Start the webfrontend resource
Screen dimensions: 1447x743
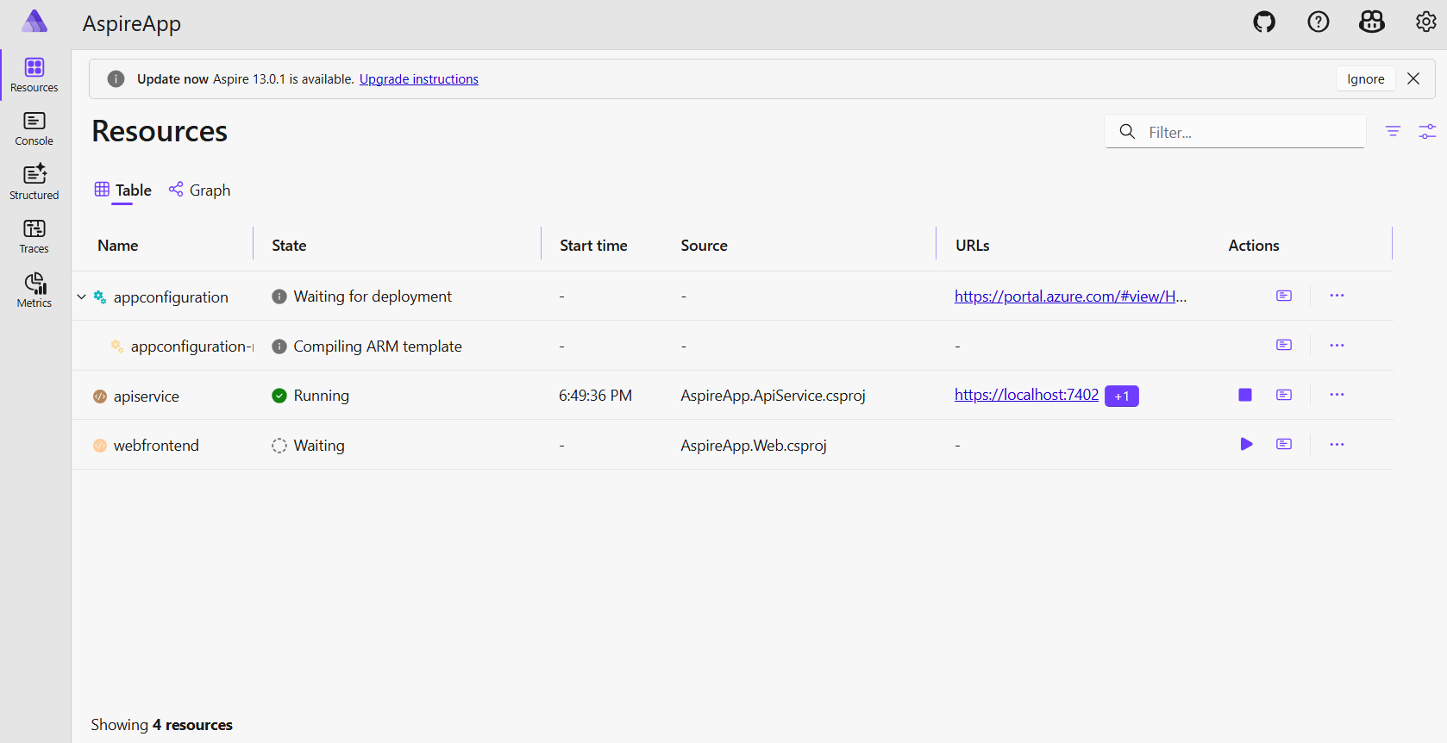coord(1246,444)
